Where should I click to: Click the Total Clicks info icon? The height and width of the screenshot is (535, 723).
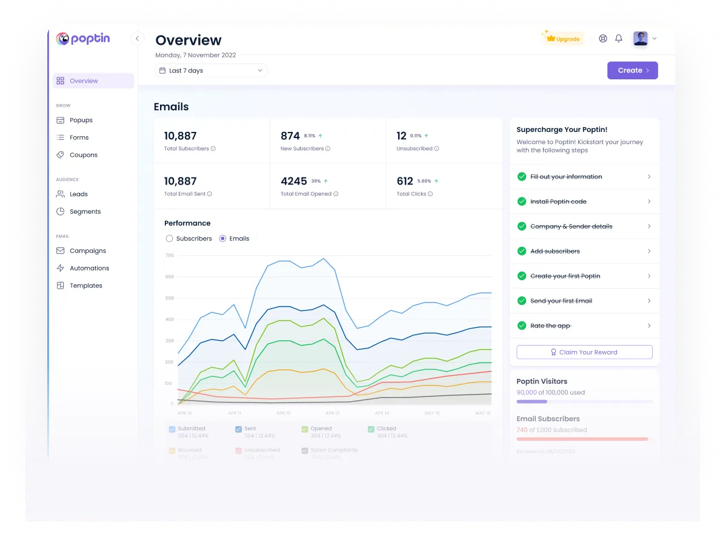click(x=430, y=194)
